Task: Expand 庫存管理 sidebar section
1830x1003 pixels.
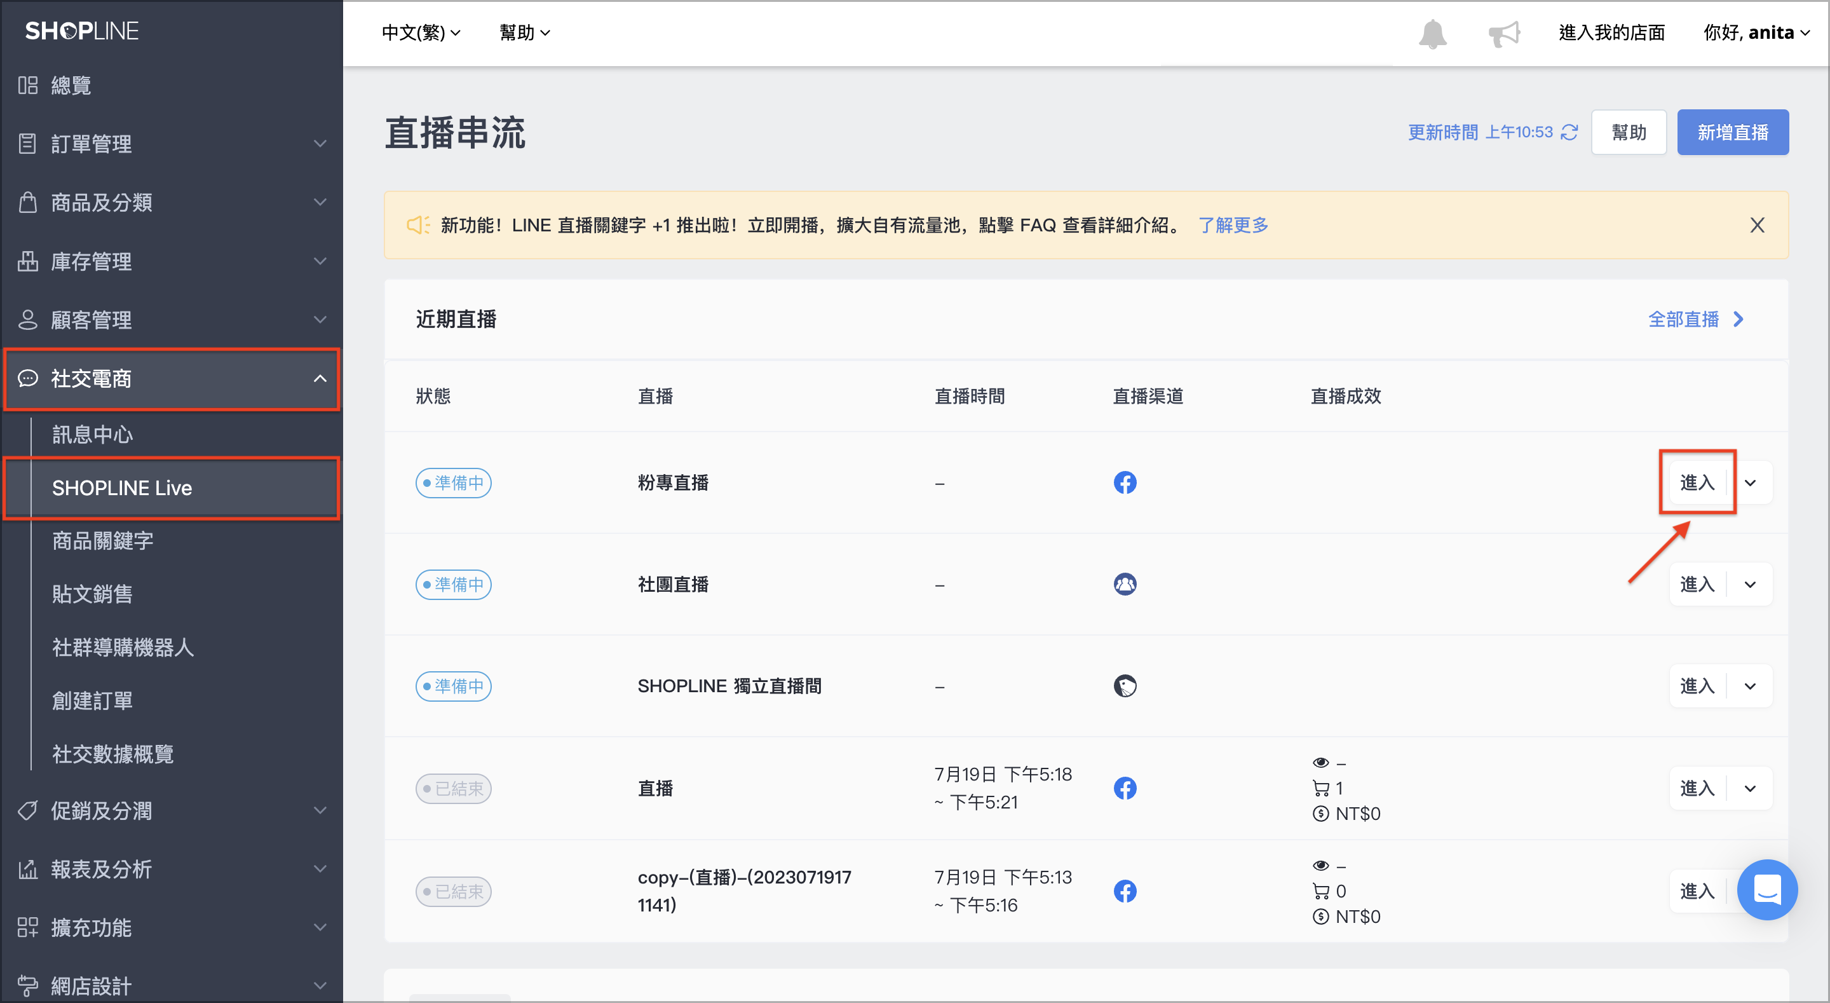Action: [x=320, y=261]
